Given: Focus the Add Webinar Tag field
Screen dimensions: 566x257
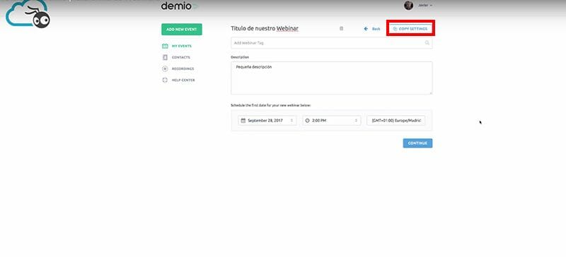Looking at the screenshot, I should [x=331, y=43].
